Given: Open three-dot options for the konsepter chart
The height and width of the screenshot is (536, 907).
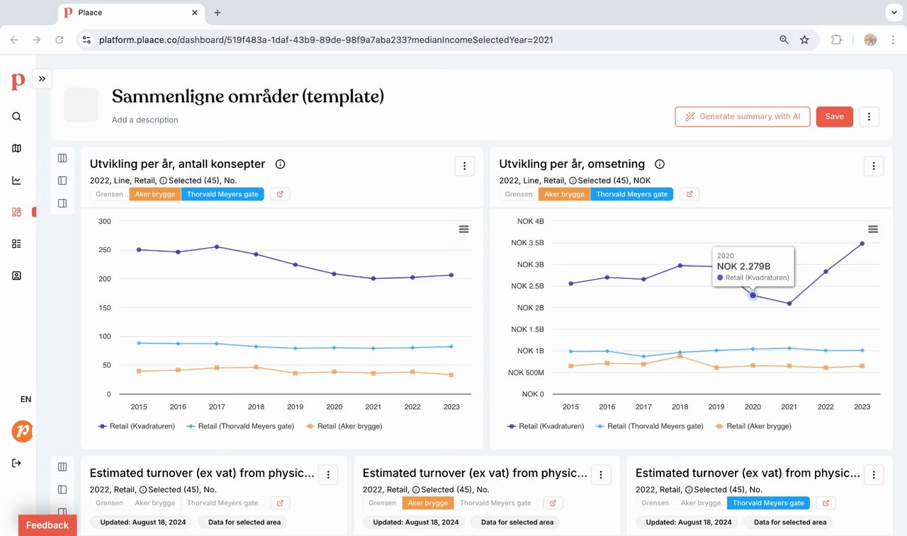Looking at the screenshot, I should (x=465, y=166).
